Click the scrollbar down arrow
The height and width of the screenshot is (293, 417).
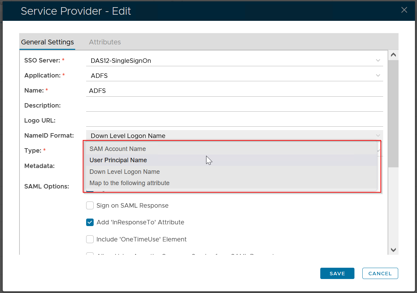393,250
